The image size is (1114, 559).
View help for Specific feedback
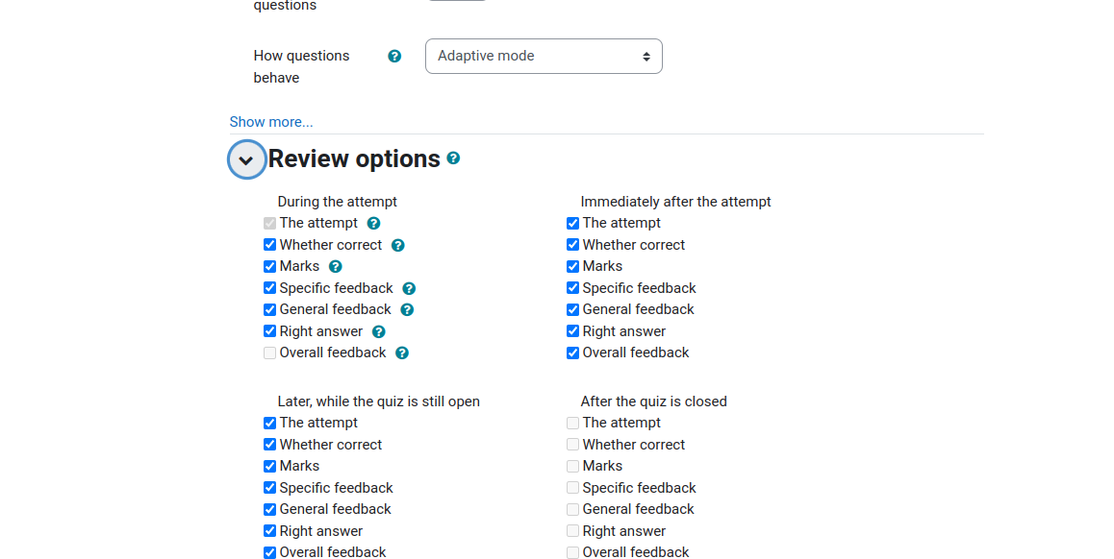[409, 289]
